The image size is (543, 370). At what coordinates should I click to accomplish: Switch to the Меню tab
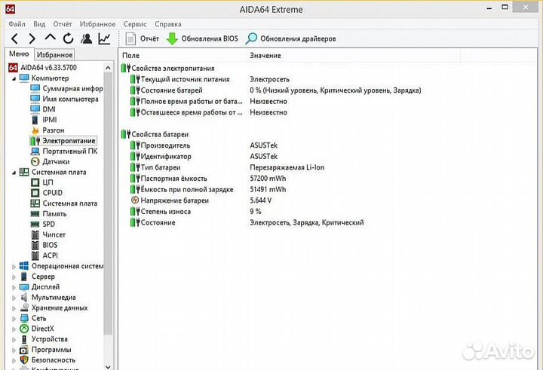[x=19, y=54]
